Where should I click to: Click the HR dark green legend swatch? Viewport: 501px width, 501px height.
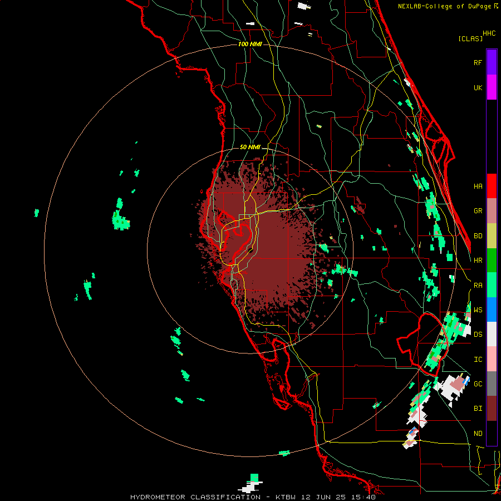[x=492, y=260]
